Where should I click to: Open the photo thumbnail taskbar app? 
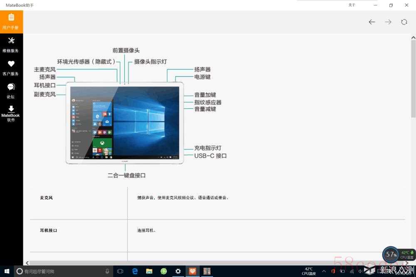click(x=207, y=271)
